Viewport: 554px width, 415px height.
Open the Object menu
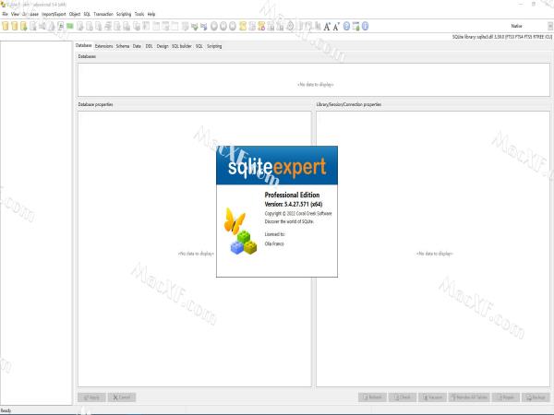tap(75, 14)
